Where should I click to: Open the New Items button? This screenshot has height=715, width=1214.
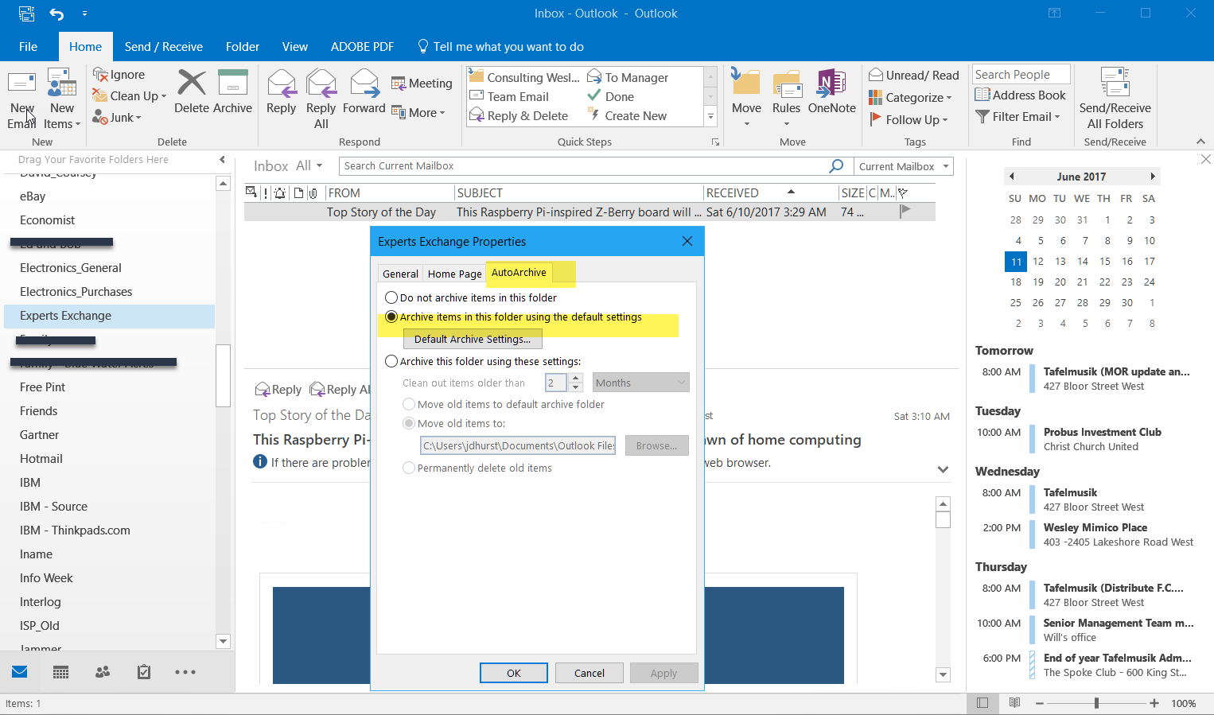point(62,99)
